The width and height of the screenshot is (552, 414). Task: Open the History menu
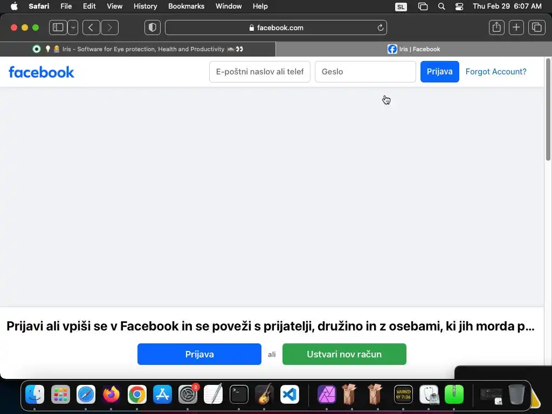pyautogui.click(x=145, y=6)
